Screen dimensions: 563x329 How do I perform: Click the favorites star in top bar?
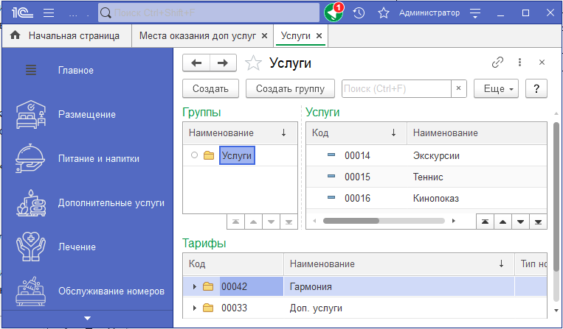tap(383, 13)
